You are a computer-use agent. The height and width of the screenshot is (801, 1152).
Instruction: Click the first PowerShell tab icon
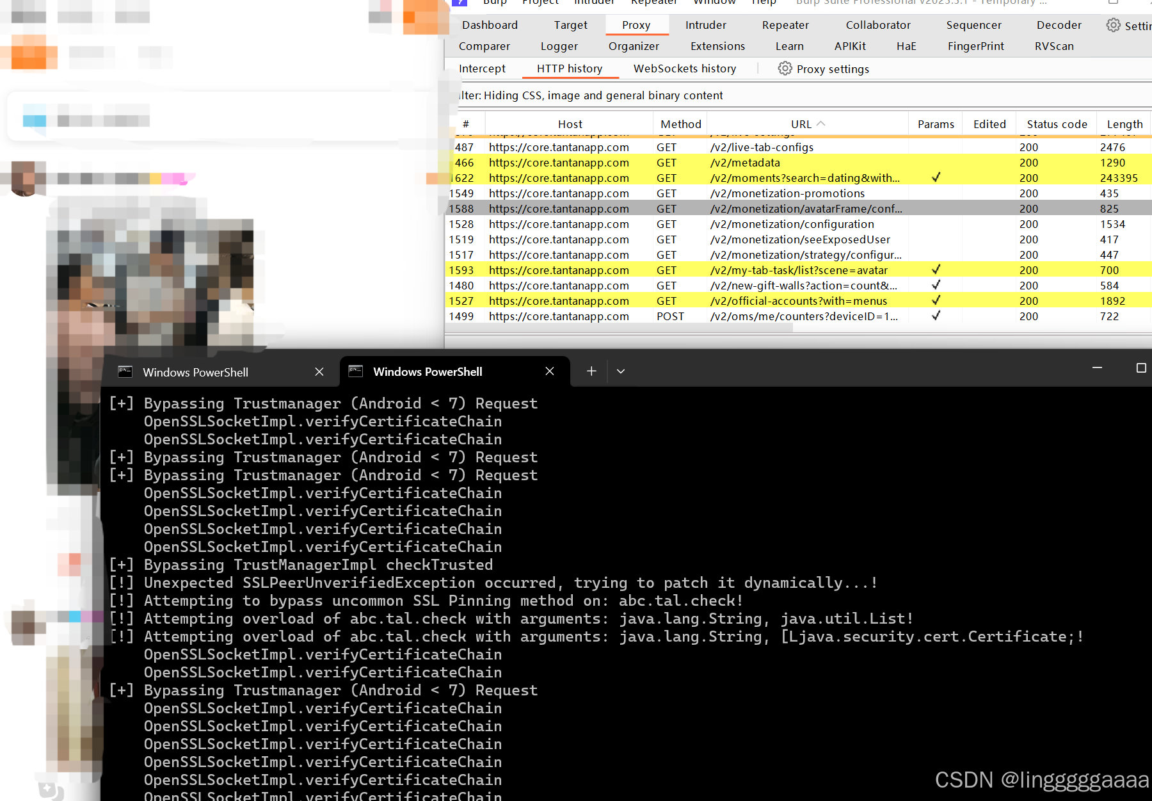[x=125, y=372]
